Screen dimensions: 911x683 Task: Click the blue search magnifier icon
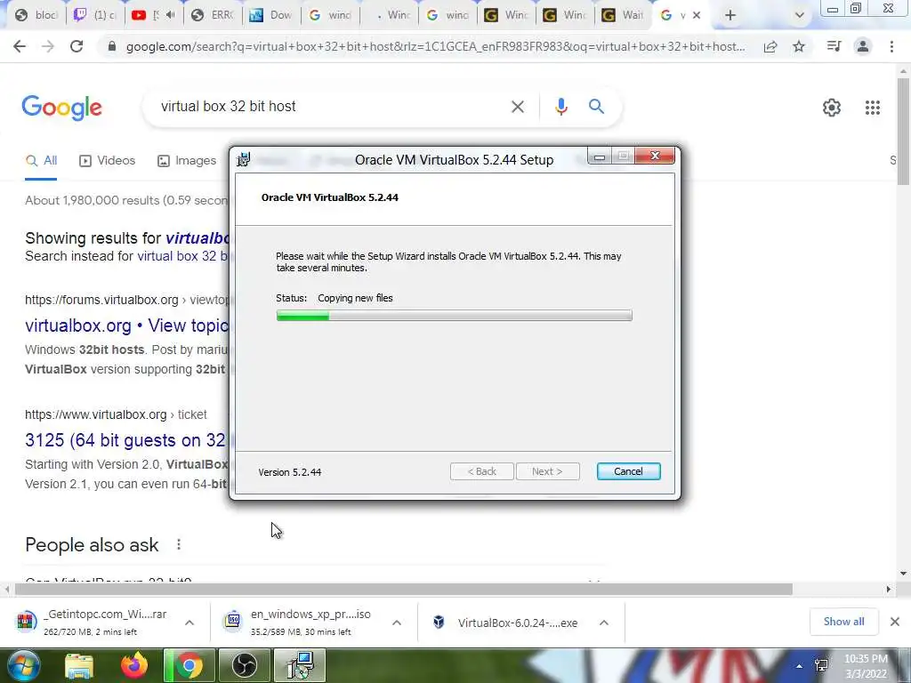tap(596, 107)
